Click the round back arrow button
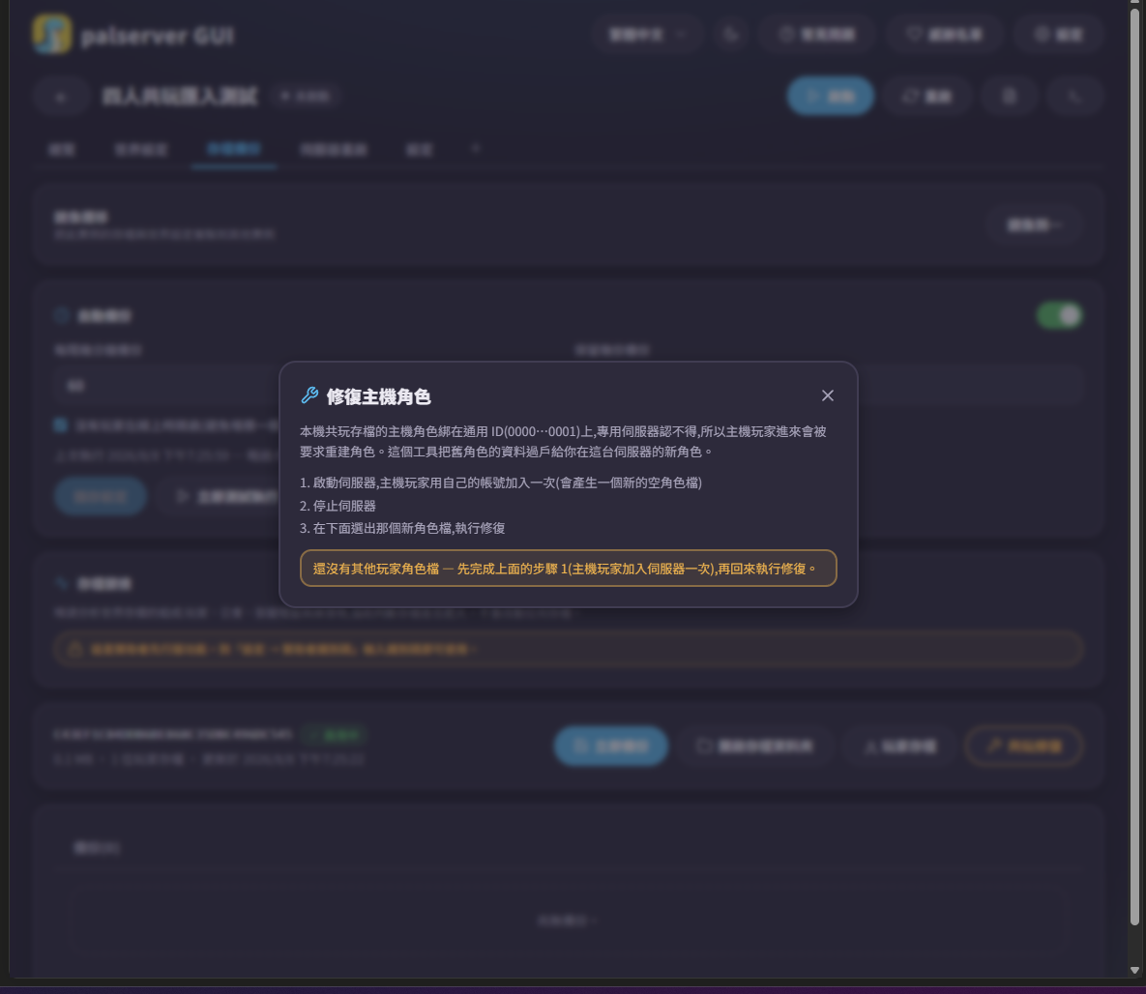 coord(61,97)
